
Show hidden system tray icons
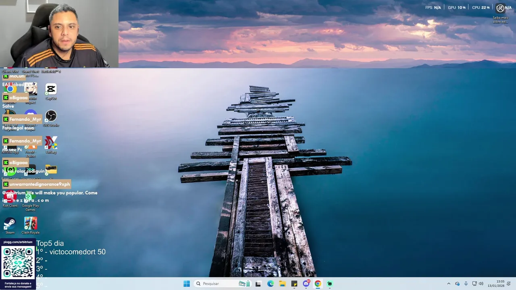[449, 284]
